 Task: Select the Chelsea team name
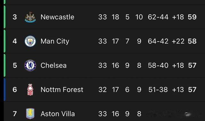tap(53, 65)
